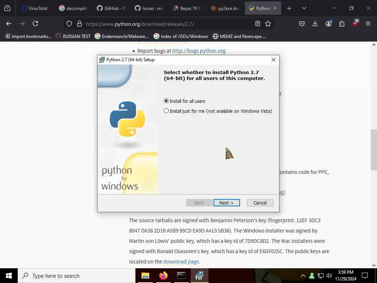Open Firefox from the taskbar
This screenshot has height=283, width=377.
[163, 276]
